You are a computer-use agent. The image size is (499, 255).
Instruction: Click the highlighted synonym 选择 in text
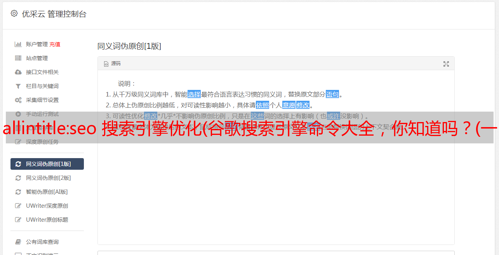click(194, 94)
